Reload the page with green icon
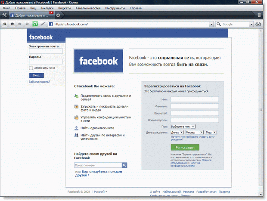This screenshot has height=201, width=267. coord(35,24)
